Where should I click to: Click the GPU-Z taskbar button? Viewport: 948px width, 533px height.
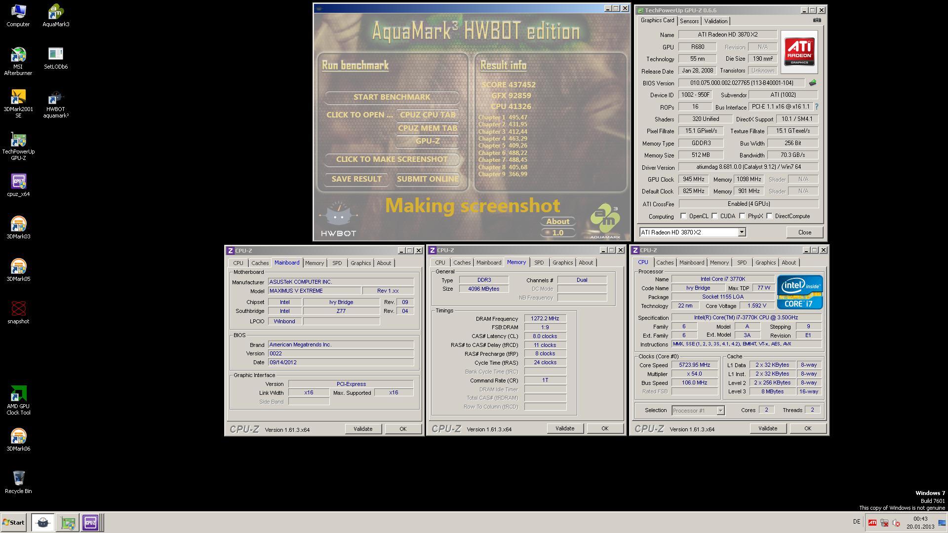click(68, 522)
